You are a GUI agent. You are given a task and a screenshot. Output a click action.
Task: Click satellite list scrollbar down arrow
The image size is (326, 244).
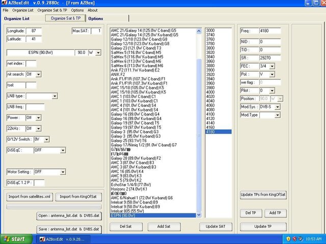pos(199,215)
